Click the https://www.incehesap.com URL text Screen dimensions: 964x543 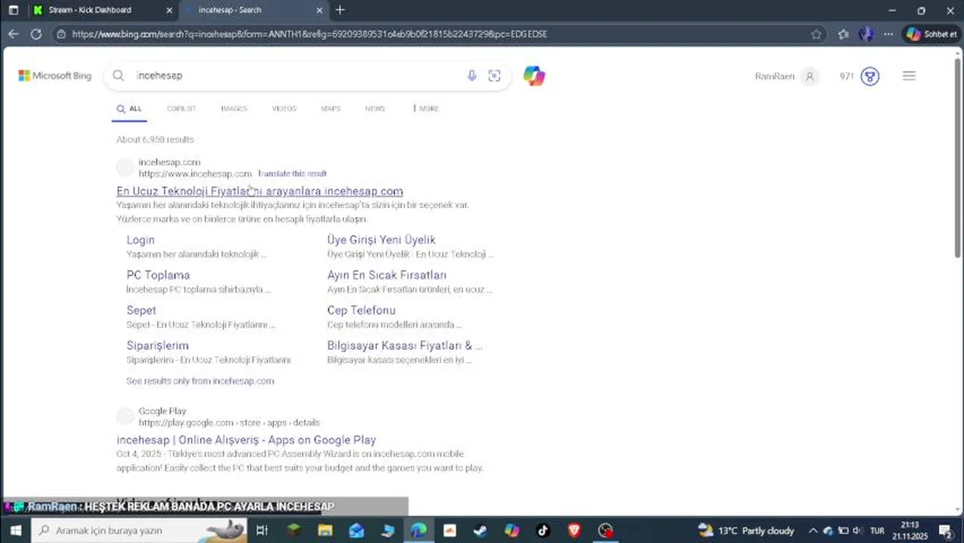pyautogui.click(x=195, y=173)
